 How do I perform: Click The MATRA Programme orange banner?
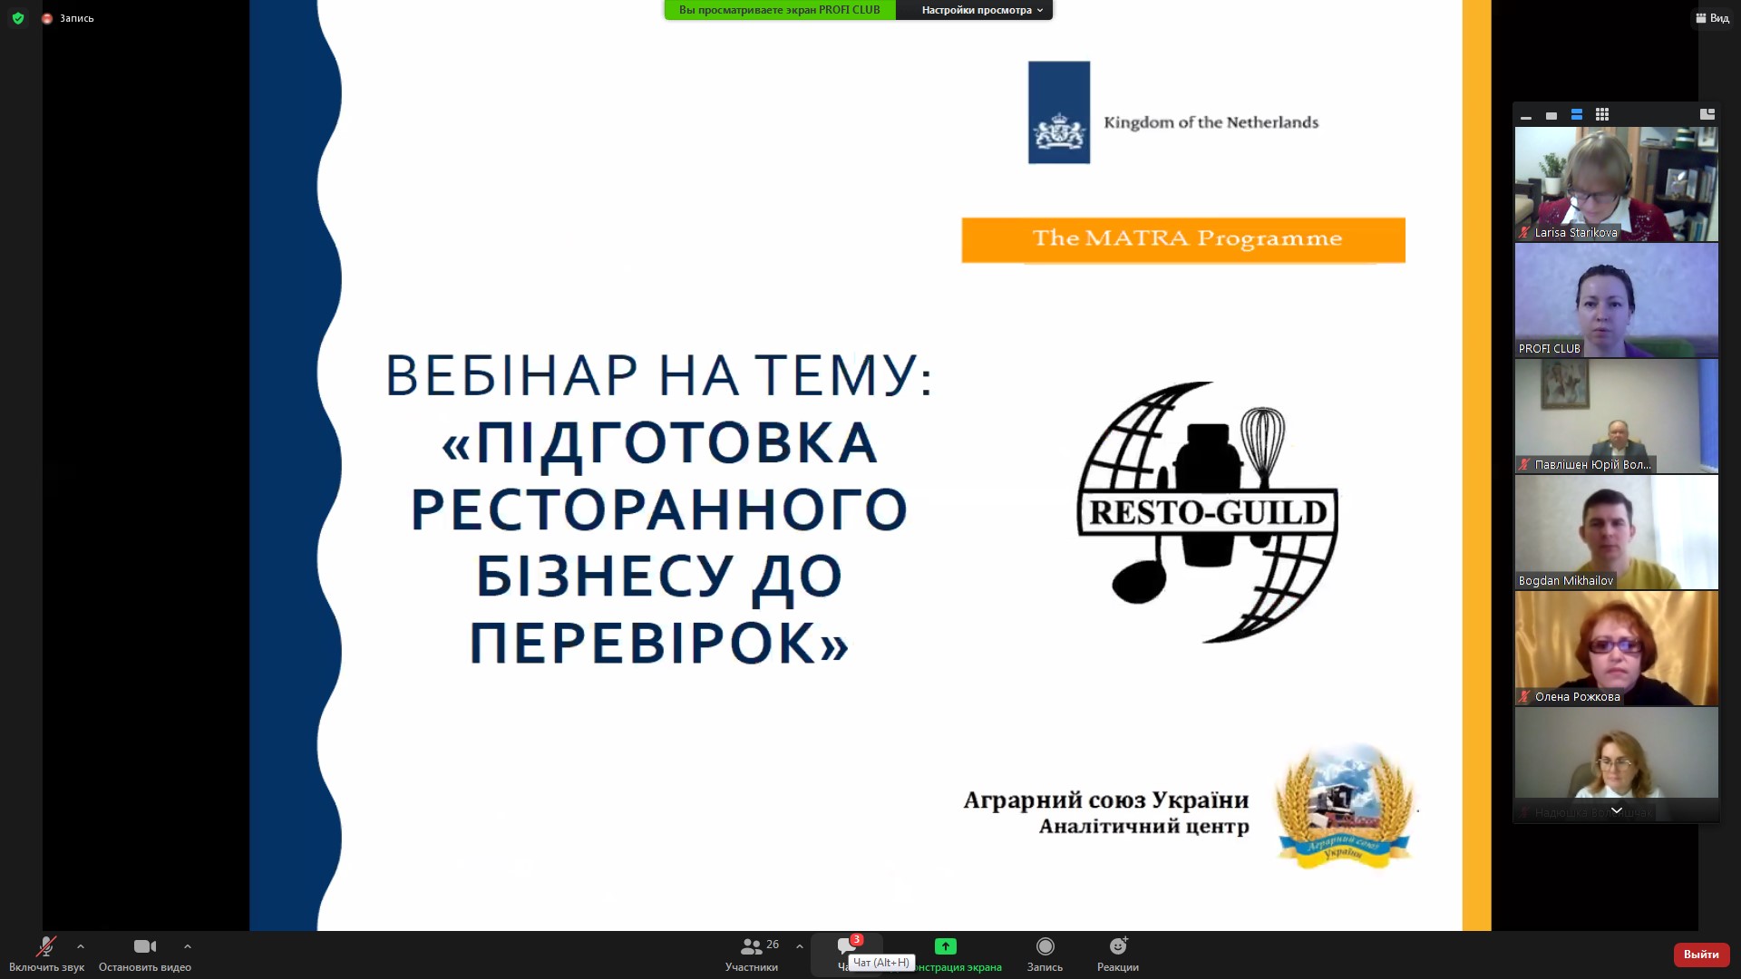(1183, 239)
